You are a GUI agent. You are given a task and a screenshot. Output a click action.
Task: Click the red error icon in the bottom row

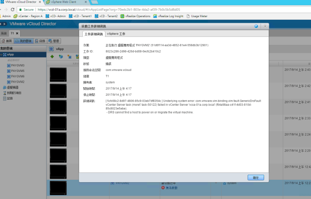click(163, 188)
